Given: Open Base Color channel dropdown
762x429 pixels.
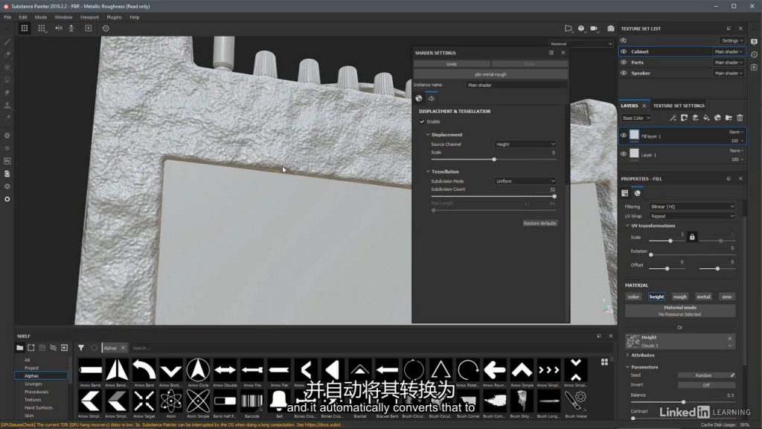Looking at the screenshot, I should pos(636,118).
